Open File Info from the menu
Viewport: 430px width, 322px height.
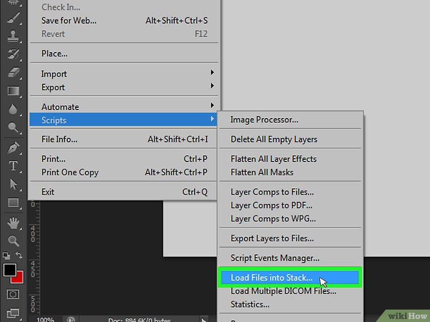coord(59,139)
